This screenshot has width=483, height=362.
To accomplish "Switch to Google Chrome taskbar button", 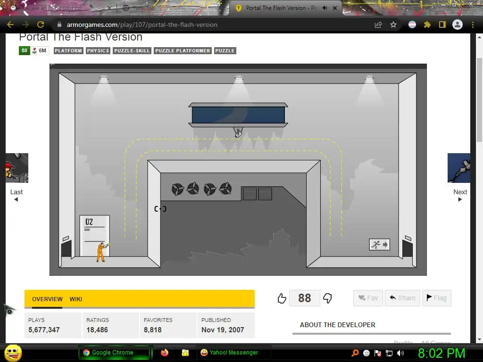I will (x=114, y=353).
